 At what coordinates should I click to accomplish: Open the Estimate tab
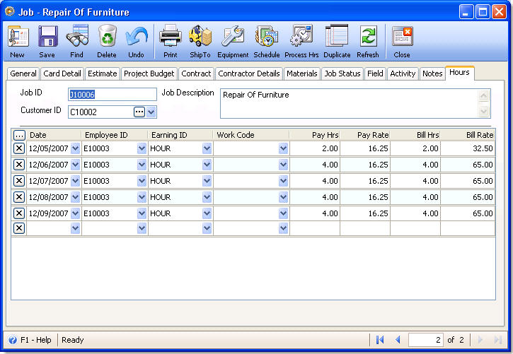click(x=102, y=73)
